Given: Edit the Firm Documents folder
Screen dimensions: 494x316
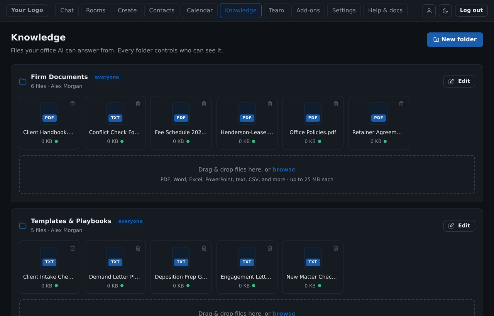Looking at the screenshot, I should click(x=459, y=81).
